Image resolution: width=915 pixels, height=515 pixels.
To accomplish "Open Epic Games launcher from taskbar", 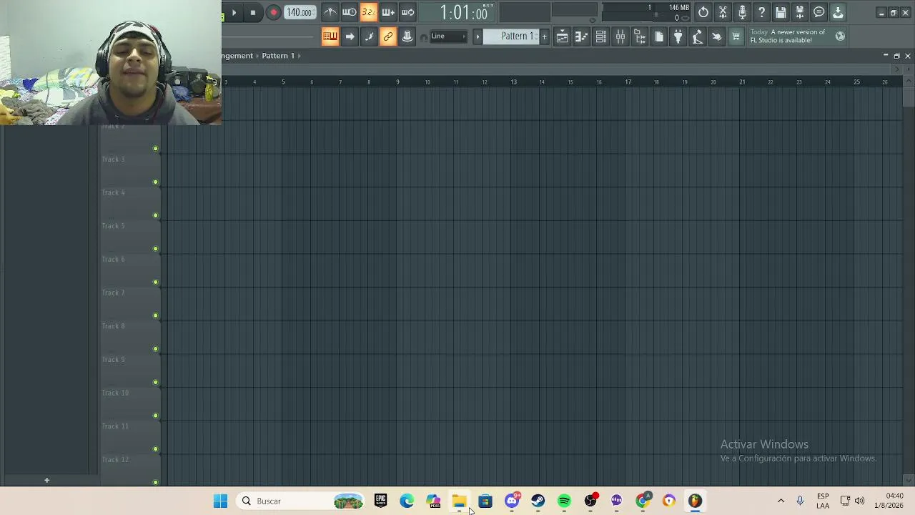I will click(x=380, y=501).
